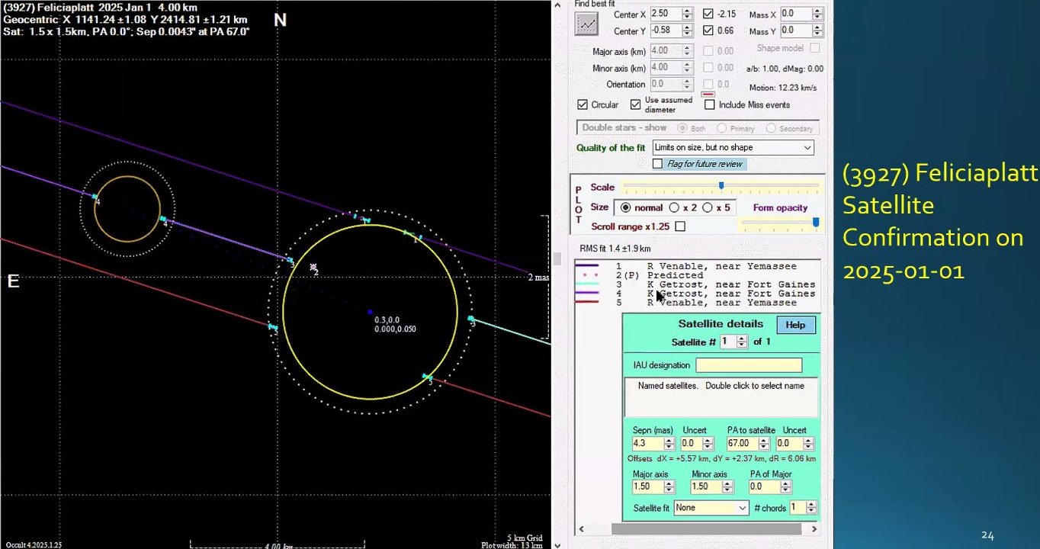Viewport: 1040px width, 549px height.
Task: Click the IAU designation text field
Action: point(748,365)
